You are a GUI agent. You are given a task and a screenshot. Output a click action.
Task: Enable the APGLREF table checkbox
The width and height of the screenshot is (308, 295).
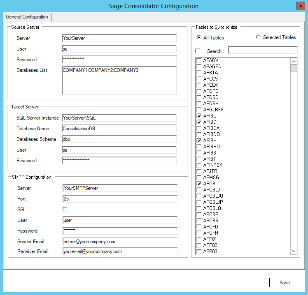click(x=199, y=110)
